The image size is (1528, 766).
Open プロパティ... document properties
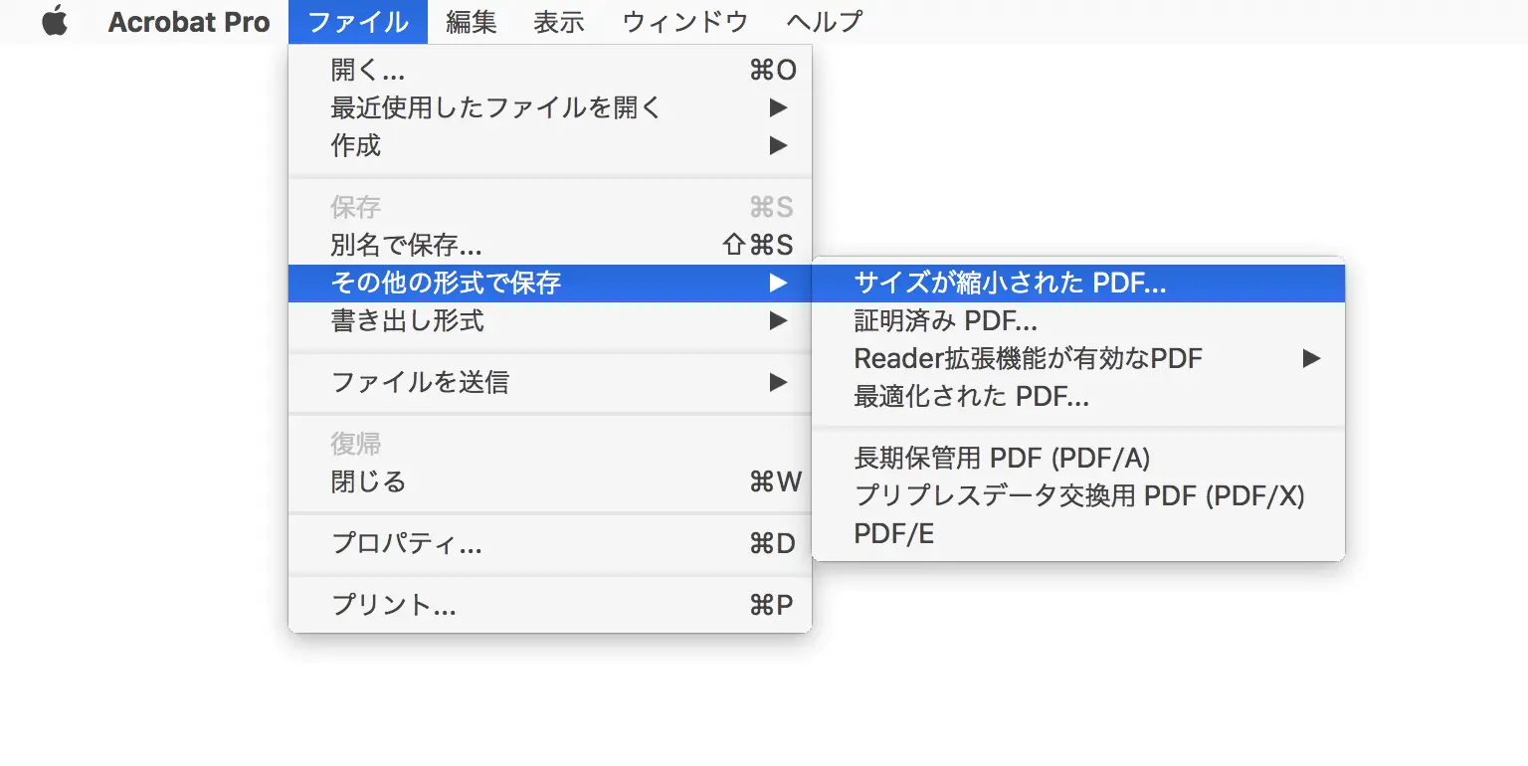coord(550,544)
